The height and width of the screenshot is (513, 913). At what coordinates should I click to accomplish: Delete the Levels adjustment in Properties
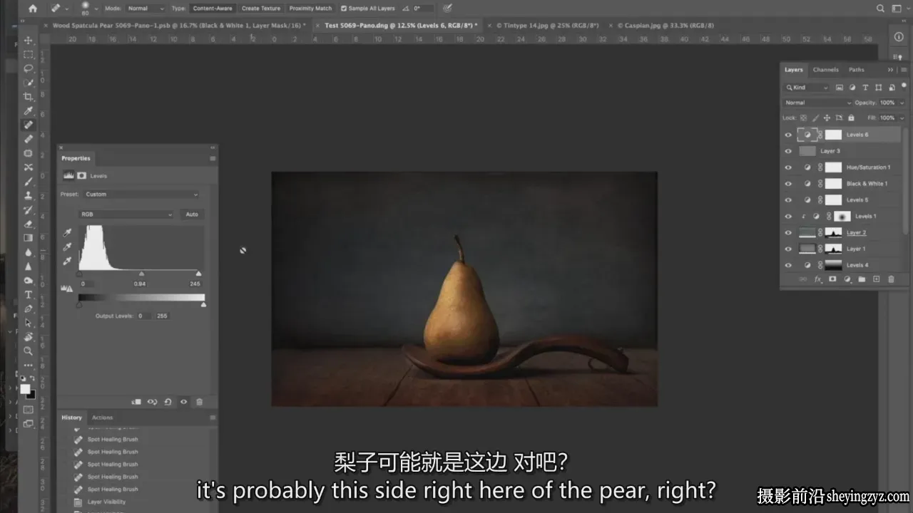click(x=199, y=402)
